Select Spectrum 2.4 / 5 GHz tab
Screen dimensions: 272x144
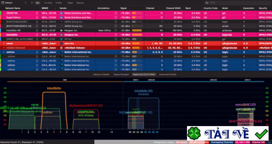click(x=144, y=74)
